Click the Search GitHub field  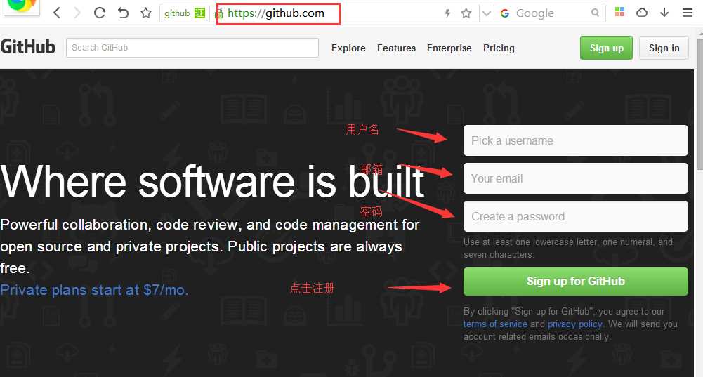coord(192,48)
